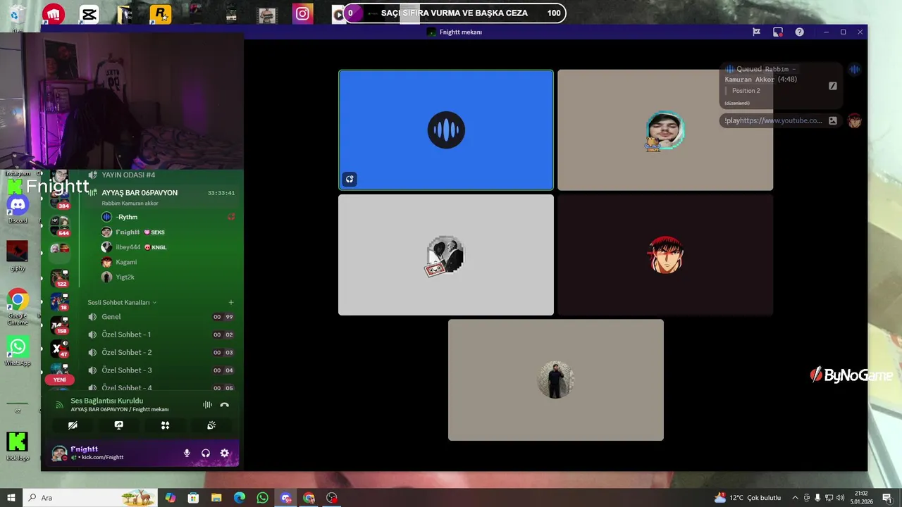Open WhatsApp from taskbar

[x=263, y=498]
